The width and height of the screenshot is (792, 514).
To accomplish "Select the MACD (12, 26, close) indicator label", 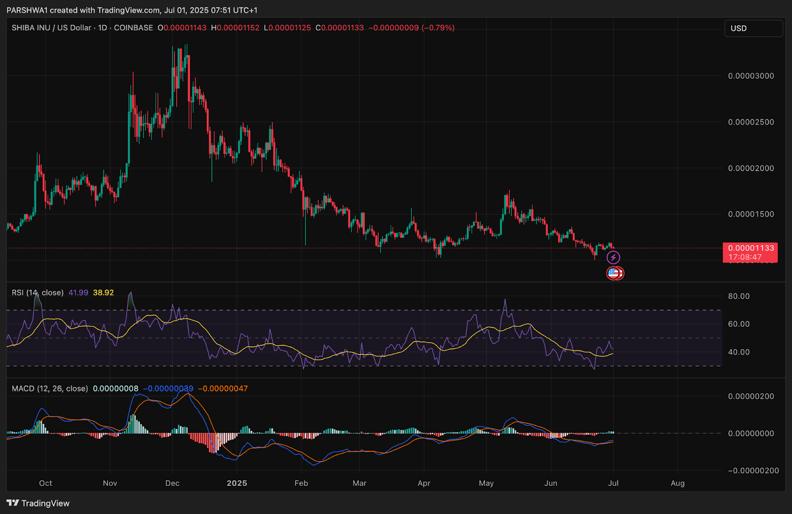I will (x=50, y=389).
